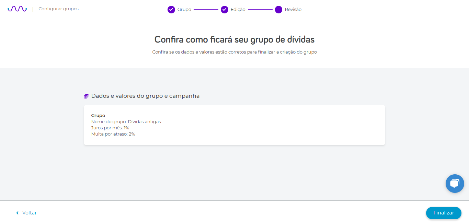Viewport: 469px width, 222px height.
Task: Click the Revisão step circle indicator
Action: coord(278,10)
